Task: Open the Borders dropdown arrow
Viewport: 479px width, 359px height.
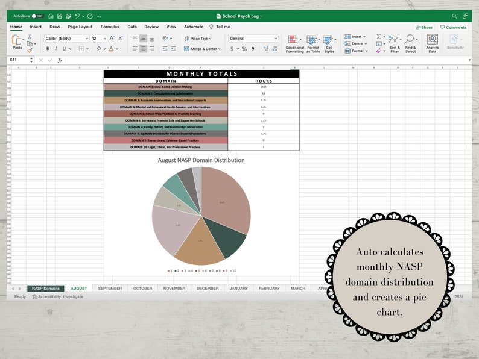Action: coord(87,49)
